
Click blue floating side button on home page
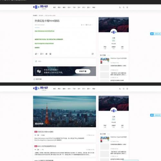coord(156,115)
